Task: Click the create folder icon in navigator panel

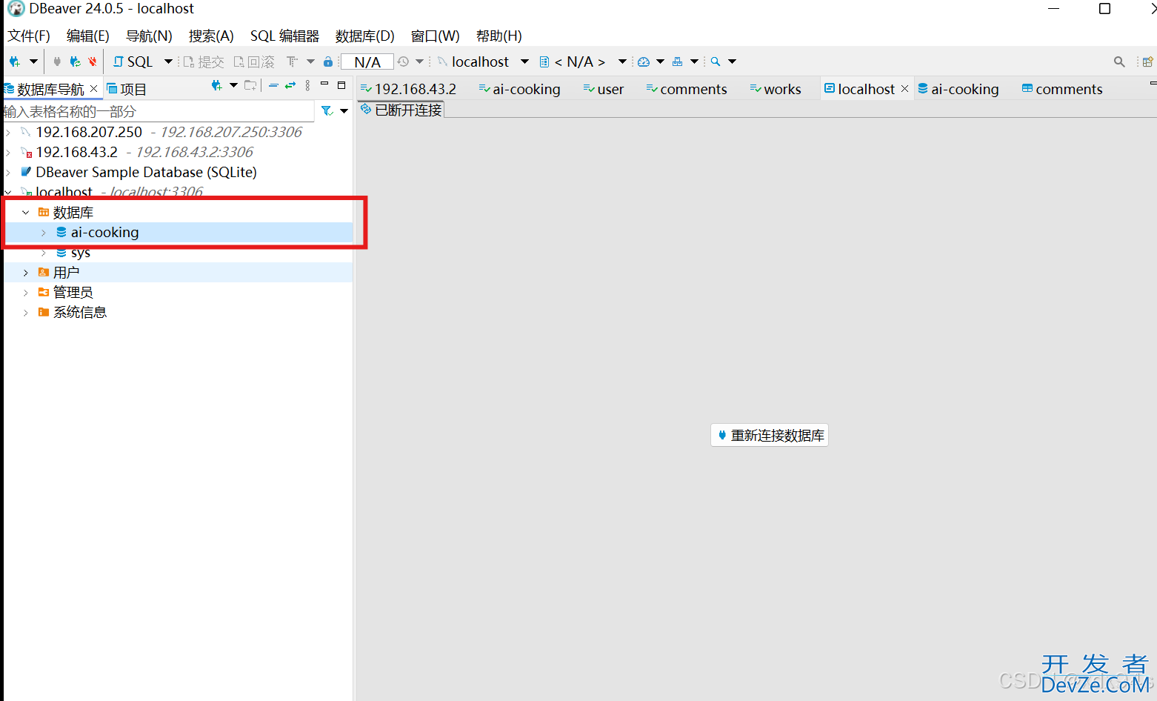Action: (x=250, y=85)
